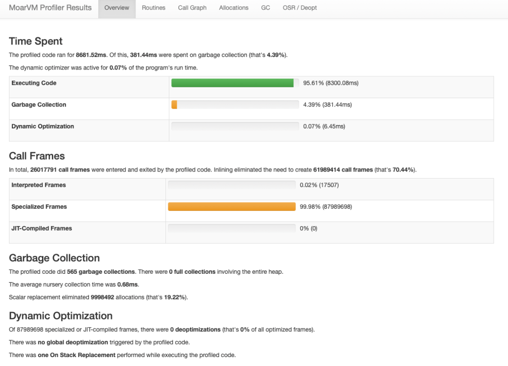Viewport: 508px width, 366px height.
Task: Click the orange Specialized Frames progress bar
Action: [231, 207]
